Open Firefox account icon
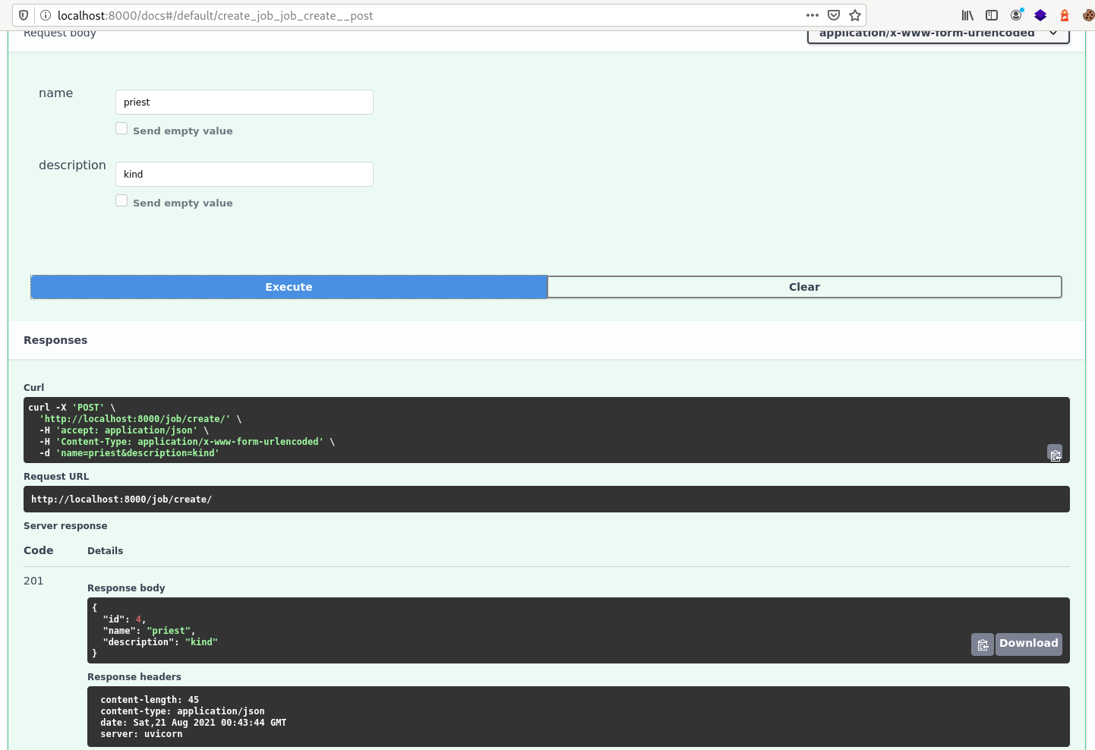Screen dimensions: 1095x750 (x=1016, y=15)
